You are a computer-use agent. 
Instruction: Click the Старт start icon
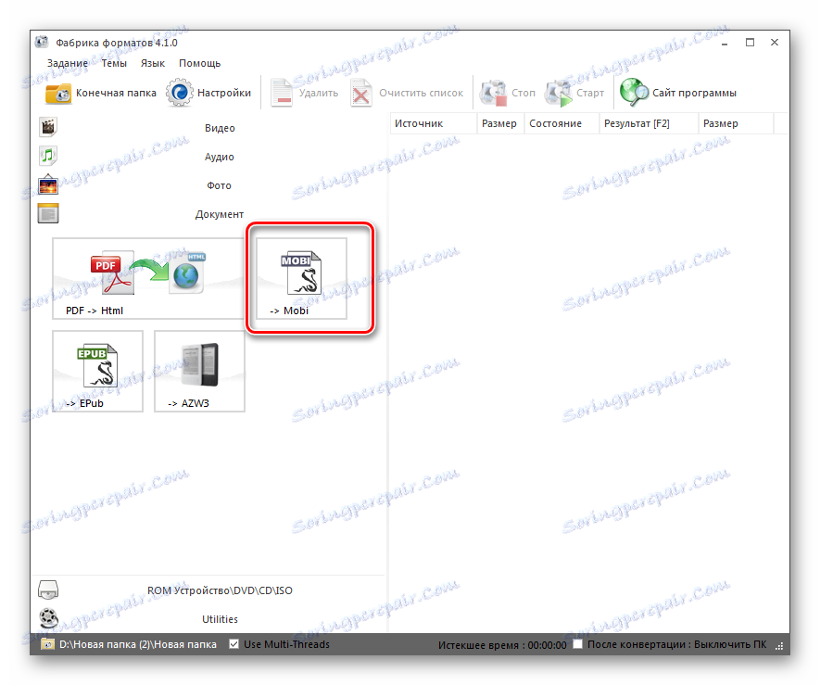click(558, 93)
